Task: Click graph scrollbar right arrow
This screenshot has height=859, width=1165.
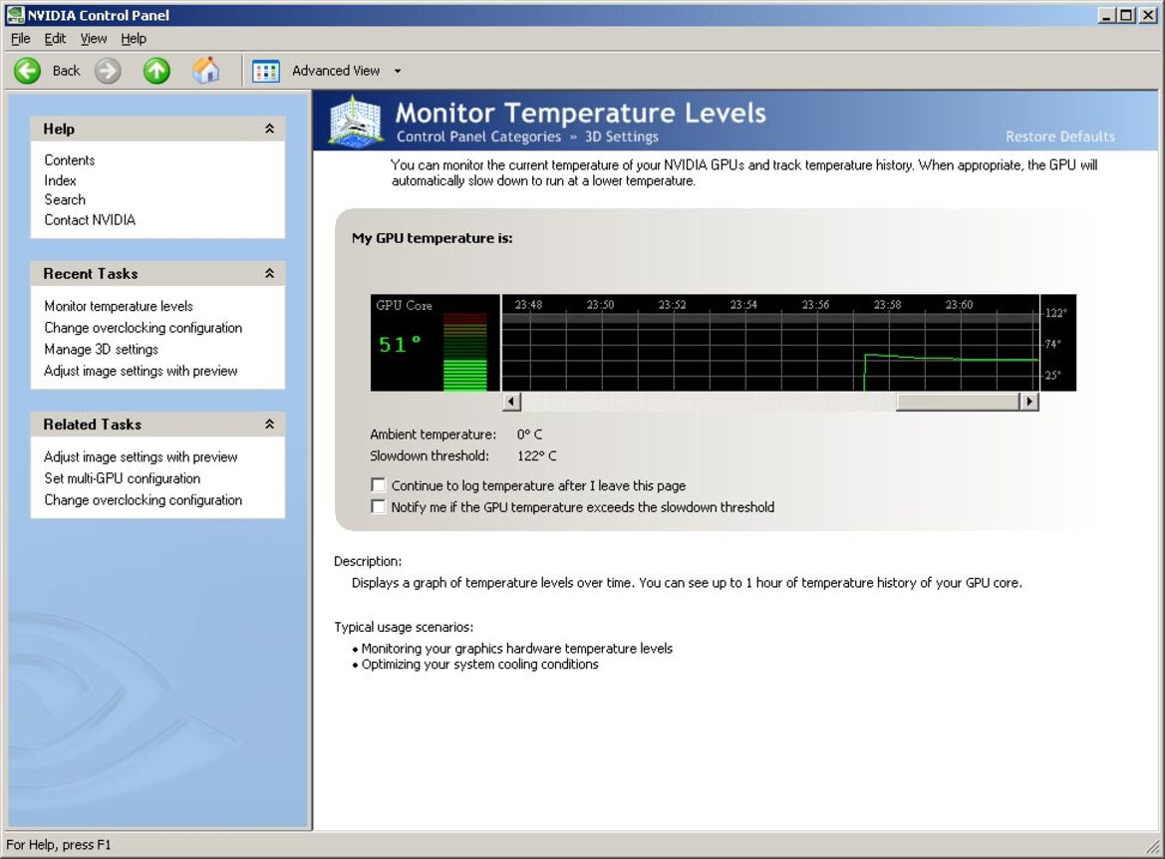Action: click(x=1029, y=402)
